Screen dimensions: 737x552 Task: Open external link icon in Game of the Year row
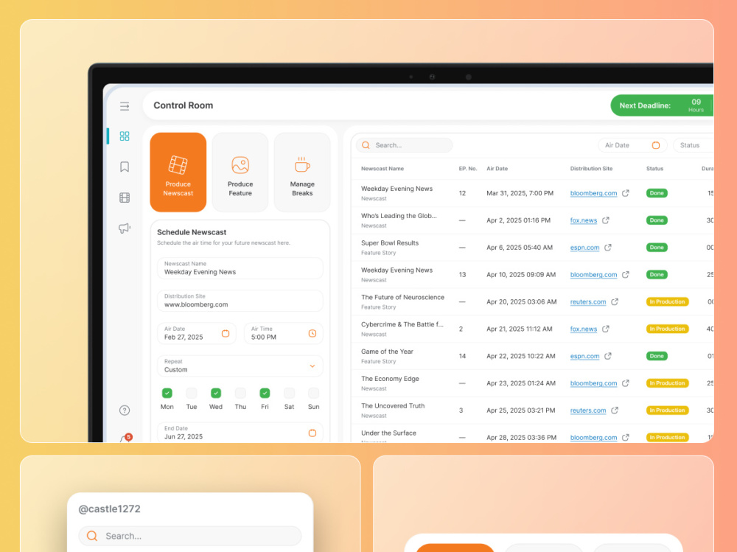click(x=608, y=356)
